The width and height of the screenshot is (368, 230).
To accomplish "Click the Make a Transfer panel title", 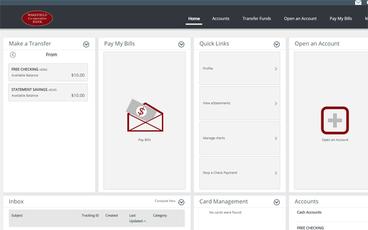I will 30,44.
